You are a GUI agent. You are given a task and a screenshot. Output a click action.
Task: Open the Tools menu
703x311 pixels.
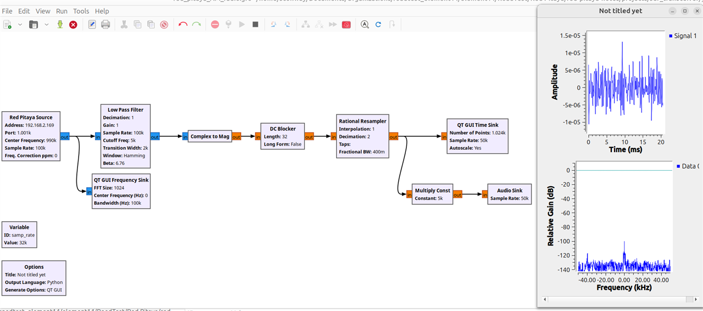(x=81, y=11)
